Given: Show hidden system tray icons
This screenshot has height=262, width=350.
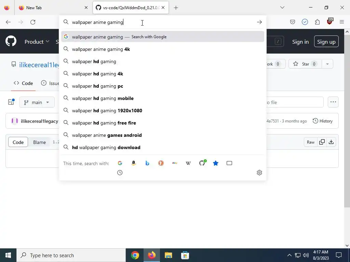Looking at the screenshot, I should [289, 255].
